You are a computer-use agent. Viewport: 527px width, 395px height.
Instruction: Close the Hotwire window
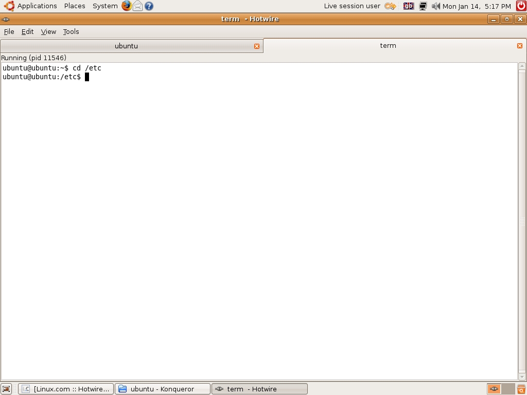[x=520, y=19]
